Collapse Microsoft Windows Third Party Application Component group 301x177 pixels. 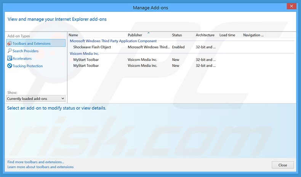[x=113, y=41]
